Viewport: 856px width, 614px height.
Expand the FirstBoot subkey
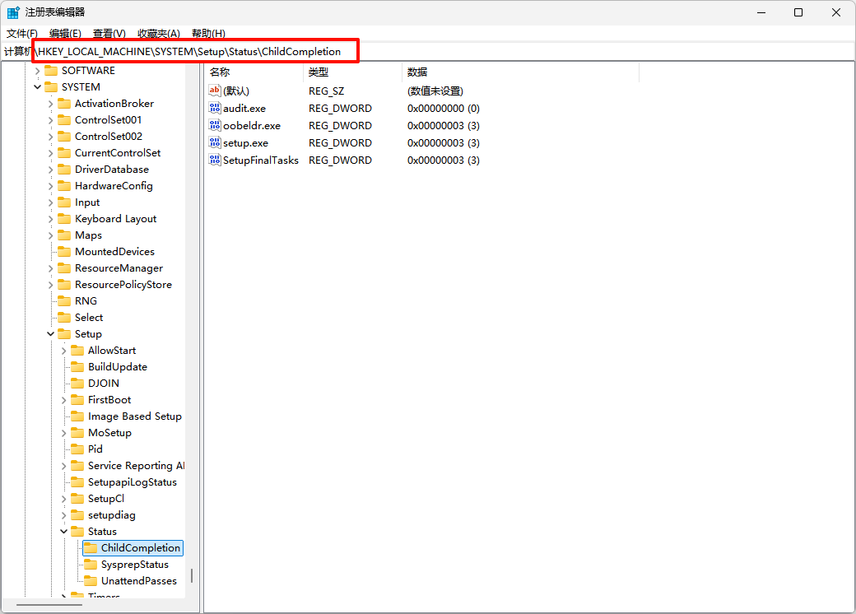pyautogui.click(x=64, y=400)
